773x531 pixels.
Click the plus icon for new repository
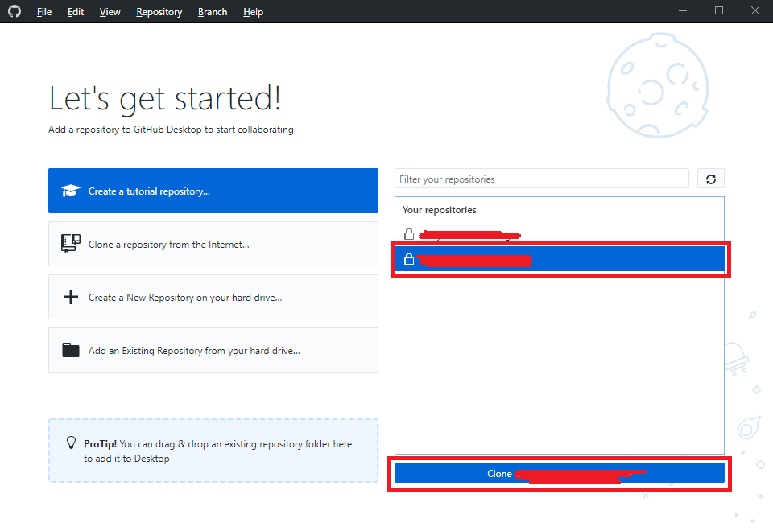(71, 297)
